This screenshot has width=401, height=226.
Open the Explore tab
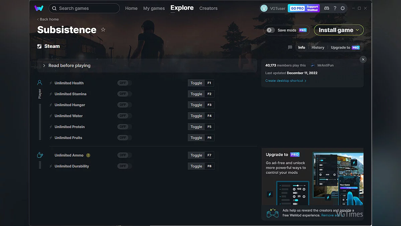tap(182, 8)
